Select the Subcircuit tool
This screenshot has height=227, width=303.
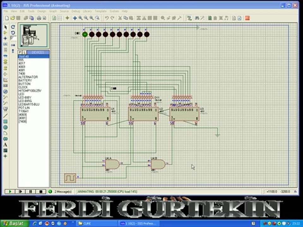coord(5,61)
